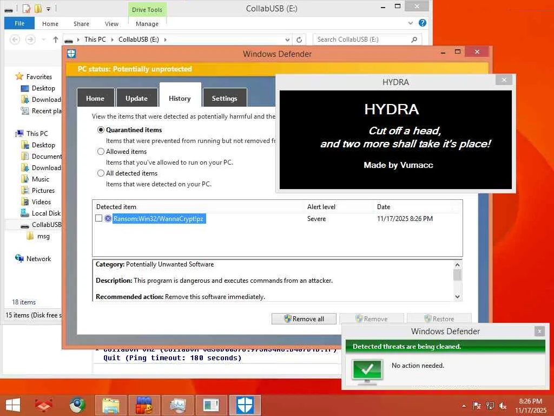Click Properties icon in Explorer quick access toolbar
This screenshot has width=554, height=416.
(x=26, y=9)
